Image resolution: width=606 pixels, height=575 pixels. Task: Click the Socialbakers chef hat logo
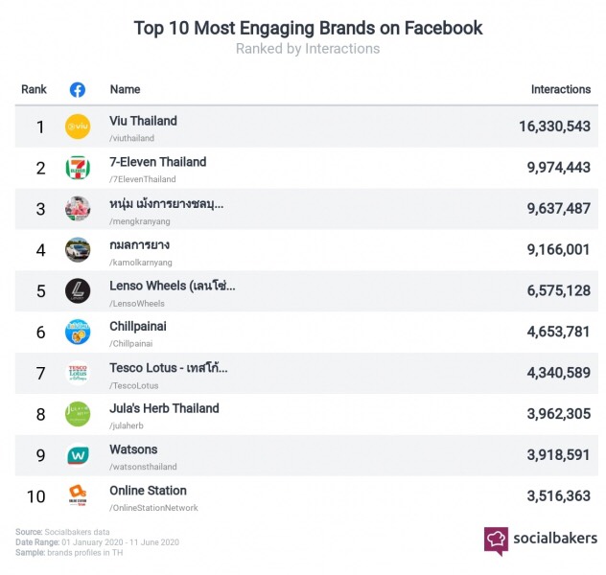(496, 541)
